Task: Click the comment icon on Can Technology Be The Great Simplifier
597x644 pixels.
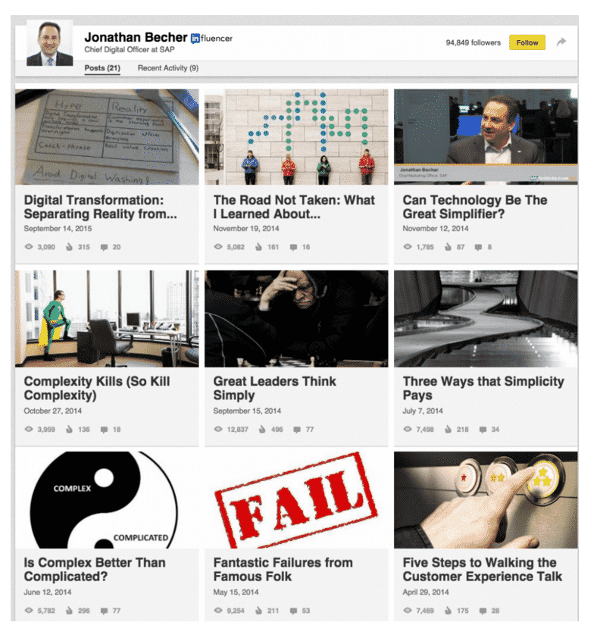Action: coord(478,247)
